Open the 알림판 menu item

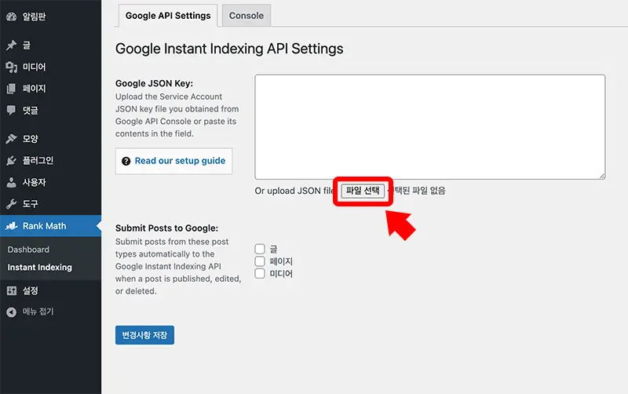click(x=50, y=16)
